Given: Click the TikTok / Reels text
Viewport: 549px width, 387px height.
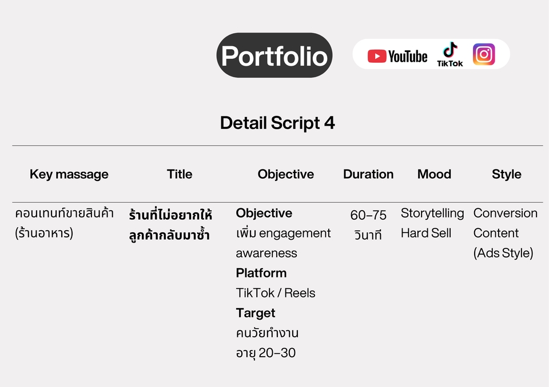Looking at the screenshot, I should 276,293.
